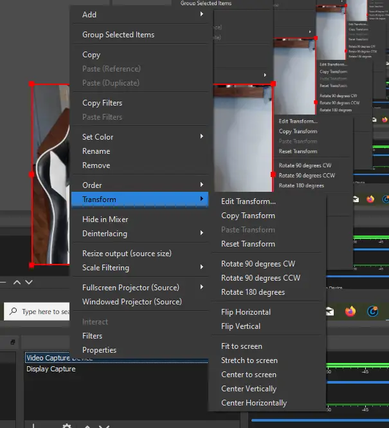Click the bottom-left red handle of webcam source

(x=32, y=265)
